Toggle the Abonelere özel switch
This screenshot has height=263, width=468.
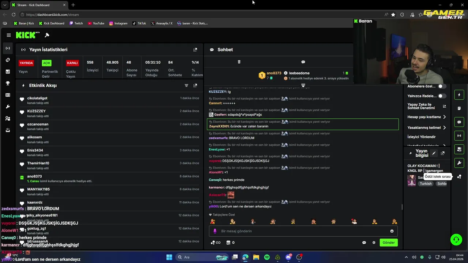(442, 86)
